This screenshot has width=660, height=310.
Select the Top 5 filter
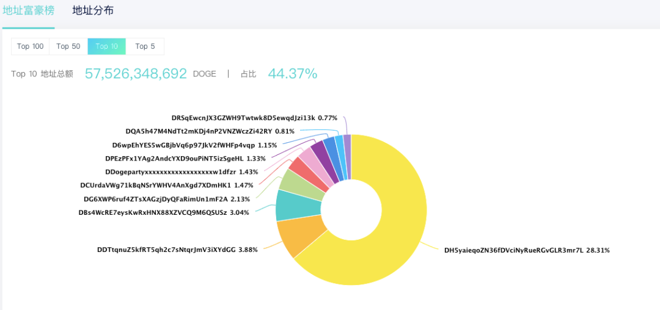point(145,46)
